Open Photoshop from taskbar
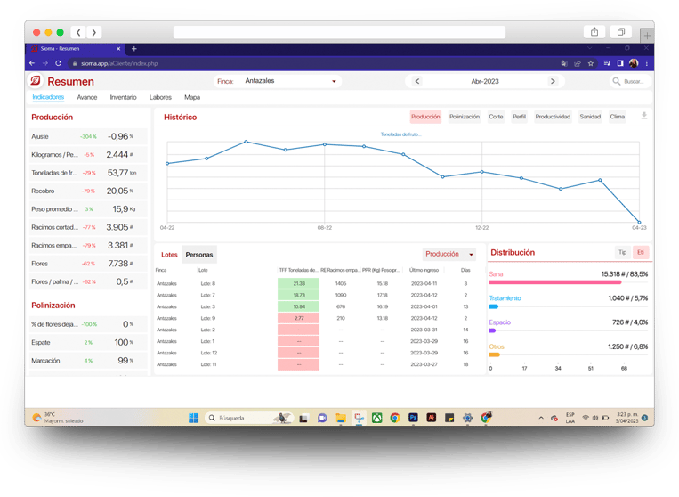This screenshot has width=679, height=497. (x=413, y=418)
